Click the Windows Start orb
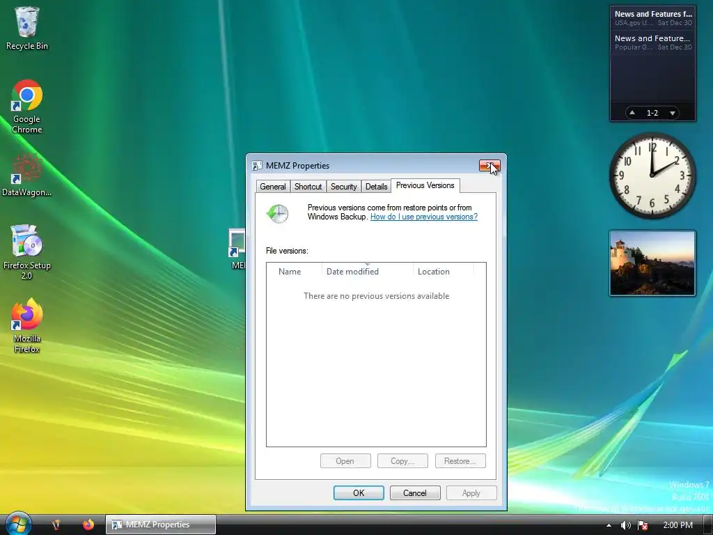 [18, 524]
